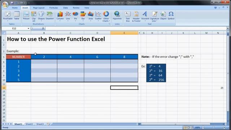Screen dimensions: 231x130
Task: Insert a new worksheet tab
Action: [48, 124]
